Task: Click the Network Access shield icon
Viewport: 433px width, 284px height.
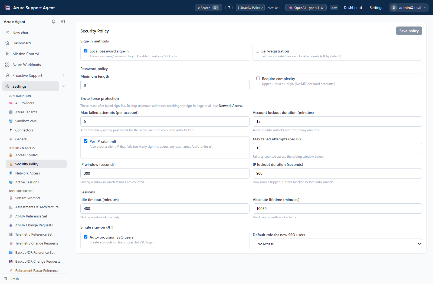Action: 11,173
